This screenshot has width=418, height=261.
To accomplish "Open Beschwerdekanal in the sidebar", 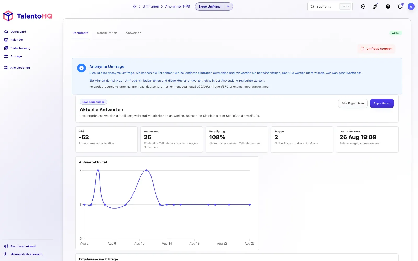I will pyautogui.click(x=23, y=246).
